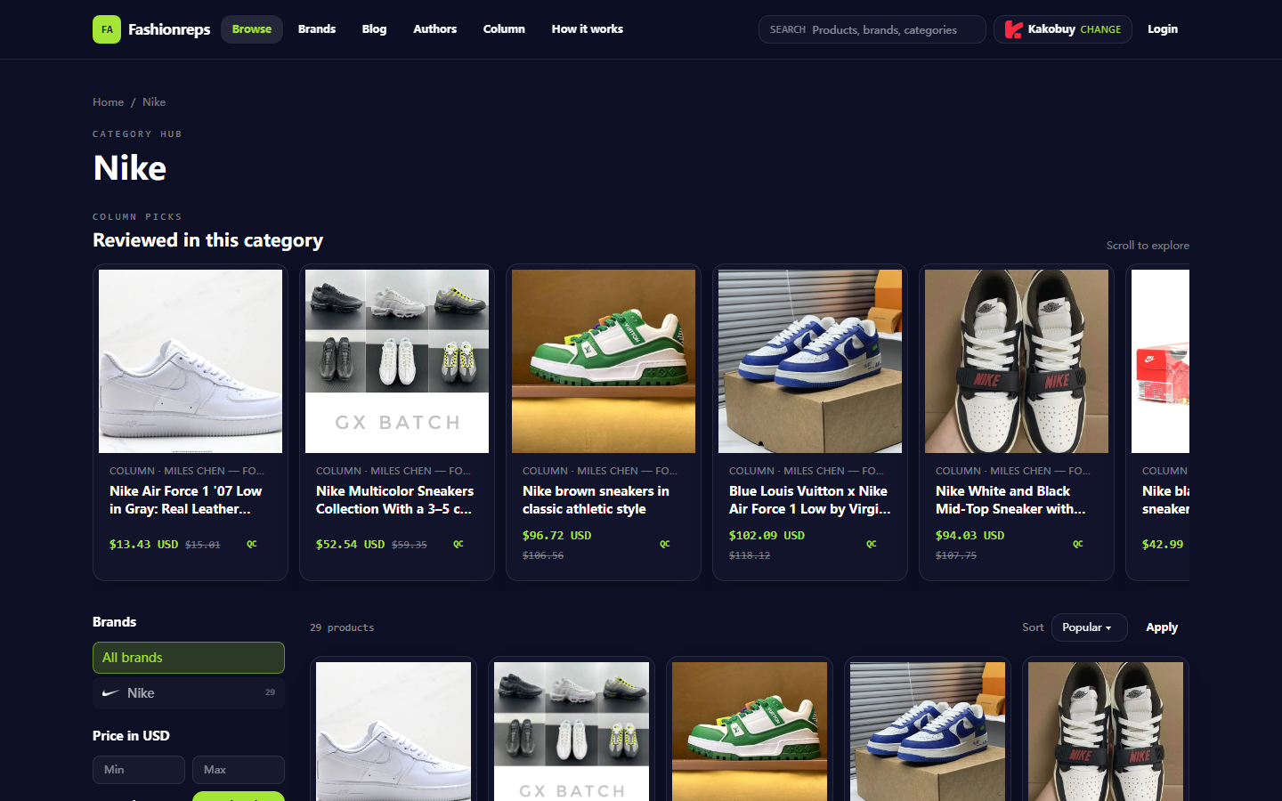Open the blue sneakers on box review image
The image size is (1282, 801).
click(x=810, y=361)
